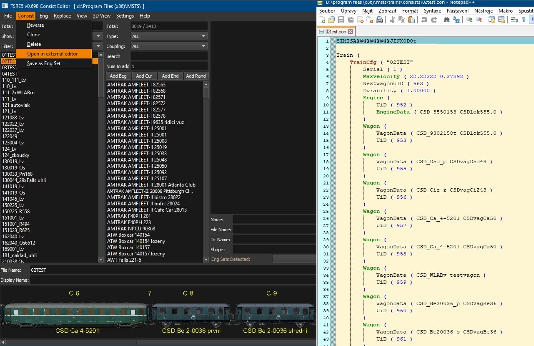Click the Print icon in Notepad++ toolbar
Viewport: 534px width, 346px height.
point(379,20)
